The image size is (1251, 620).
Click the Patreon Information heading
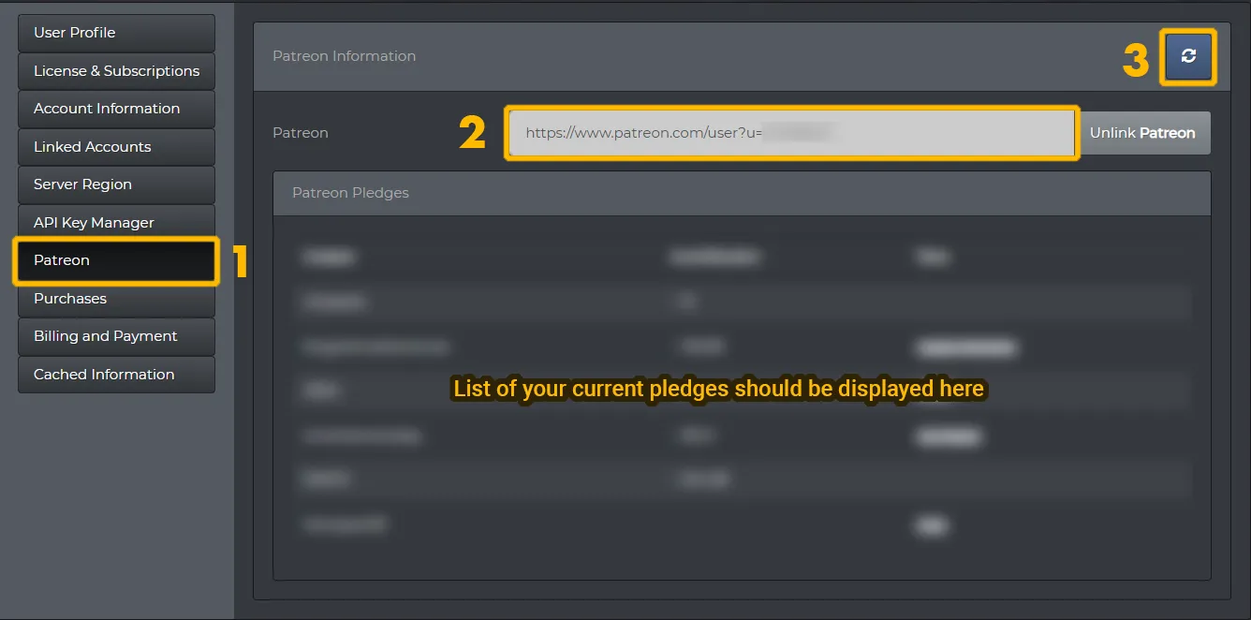344,56
